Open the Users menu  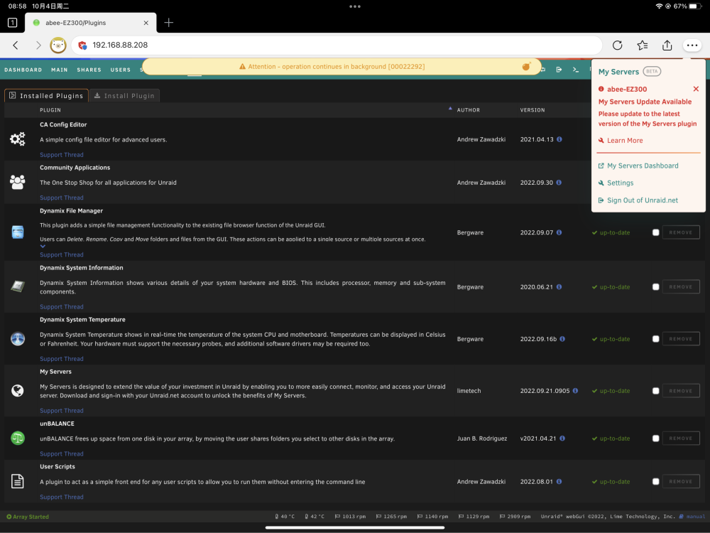click(121, 70)
